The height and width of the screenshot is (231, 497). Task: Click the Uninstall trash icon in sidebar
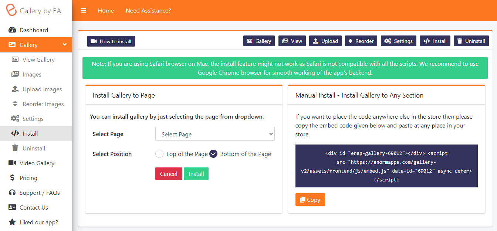tap(15, 148)
